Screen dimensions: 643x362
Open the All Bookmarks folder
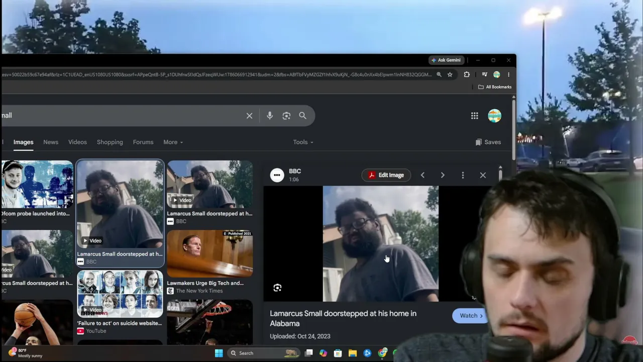click(495, 87)
